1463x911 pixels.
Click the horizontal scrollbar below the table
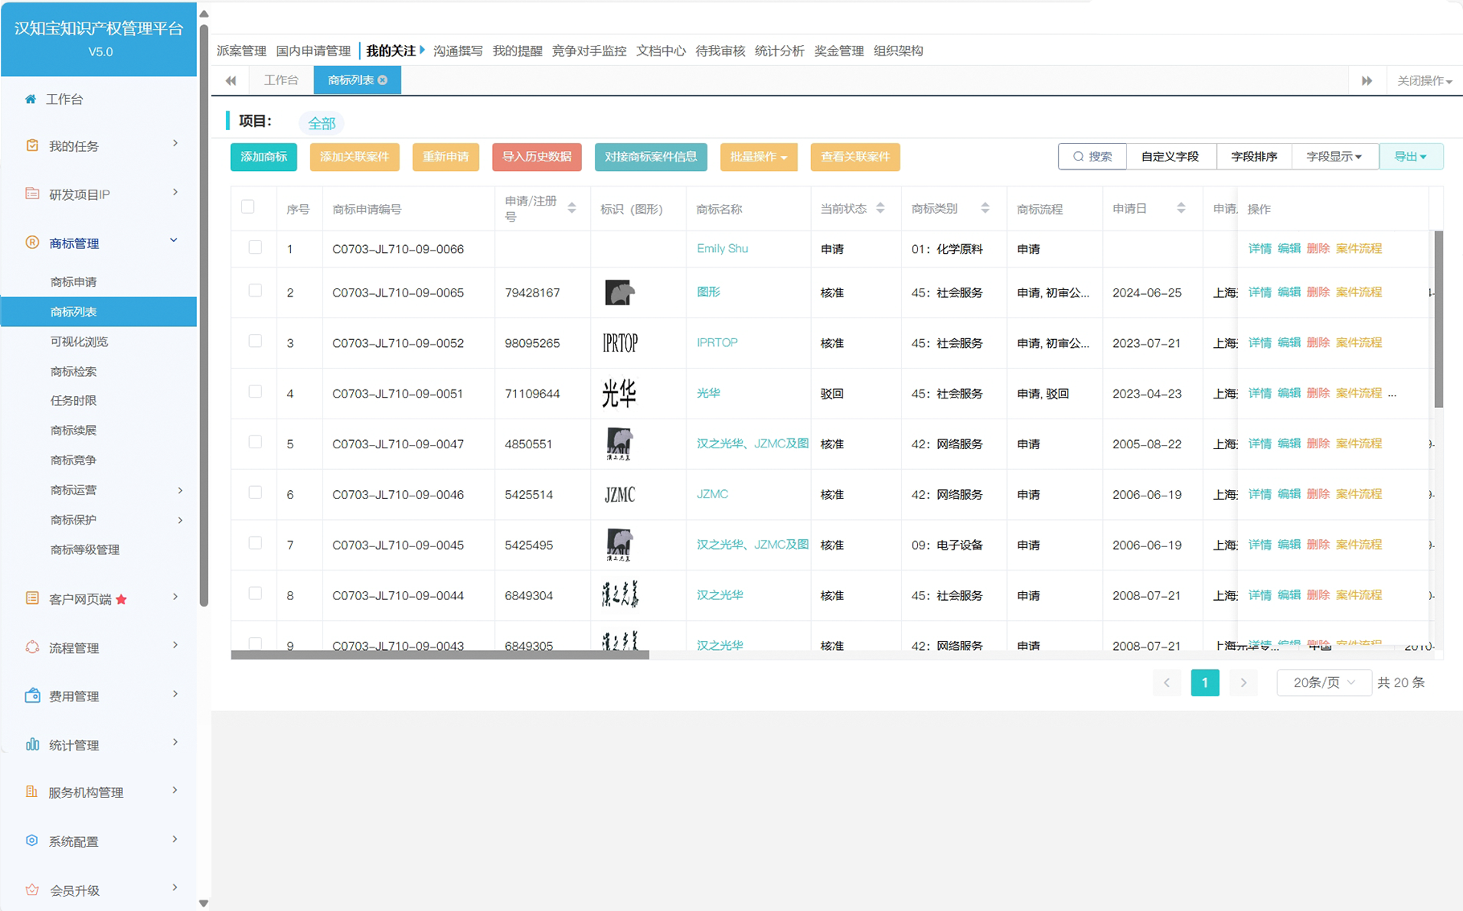[x=440, y=655]
